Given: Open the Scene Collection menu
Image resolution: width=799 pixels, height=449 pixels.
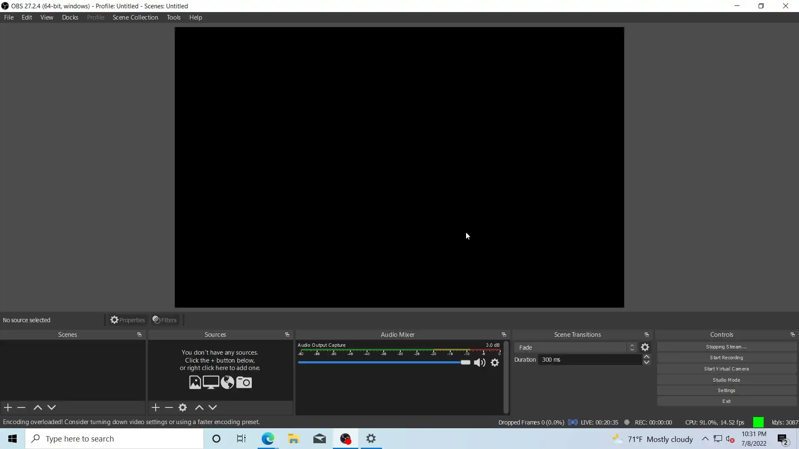Looking at the screenshot, I should pos(135,17).
